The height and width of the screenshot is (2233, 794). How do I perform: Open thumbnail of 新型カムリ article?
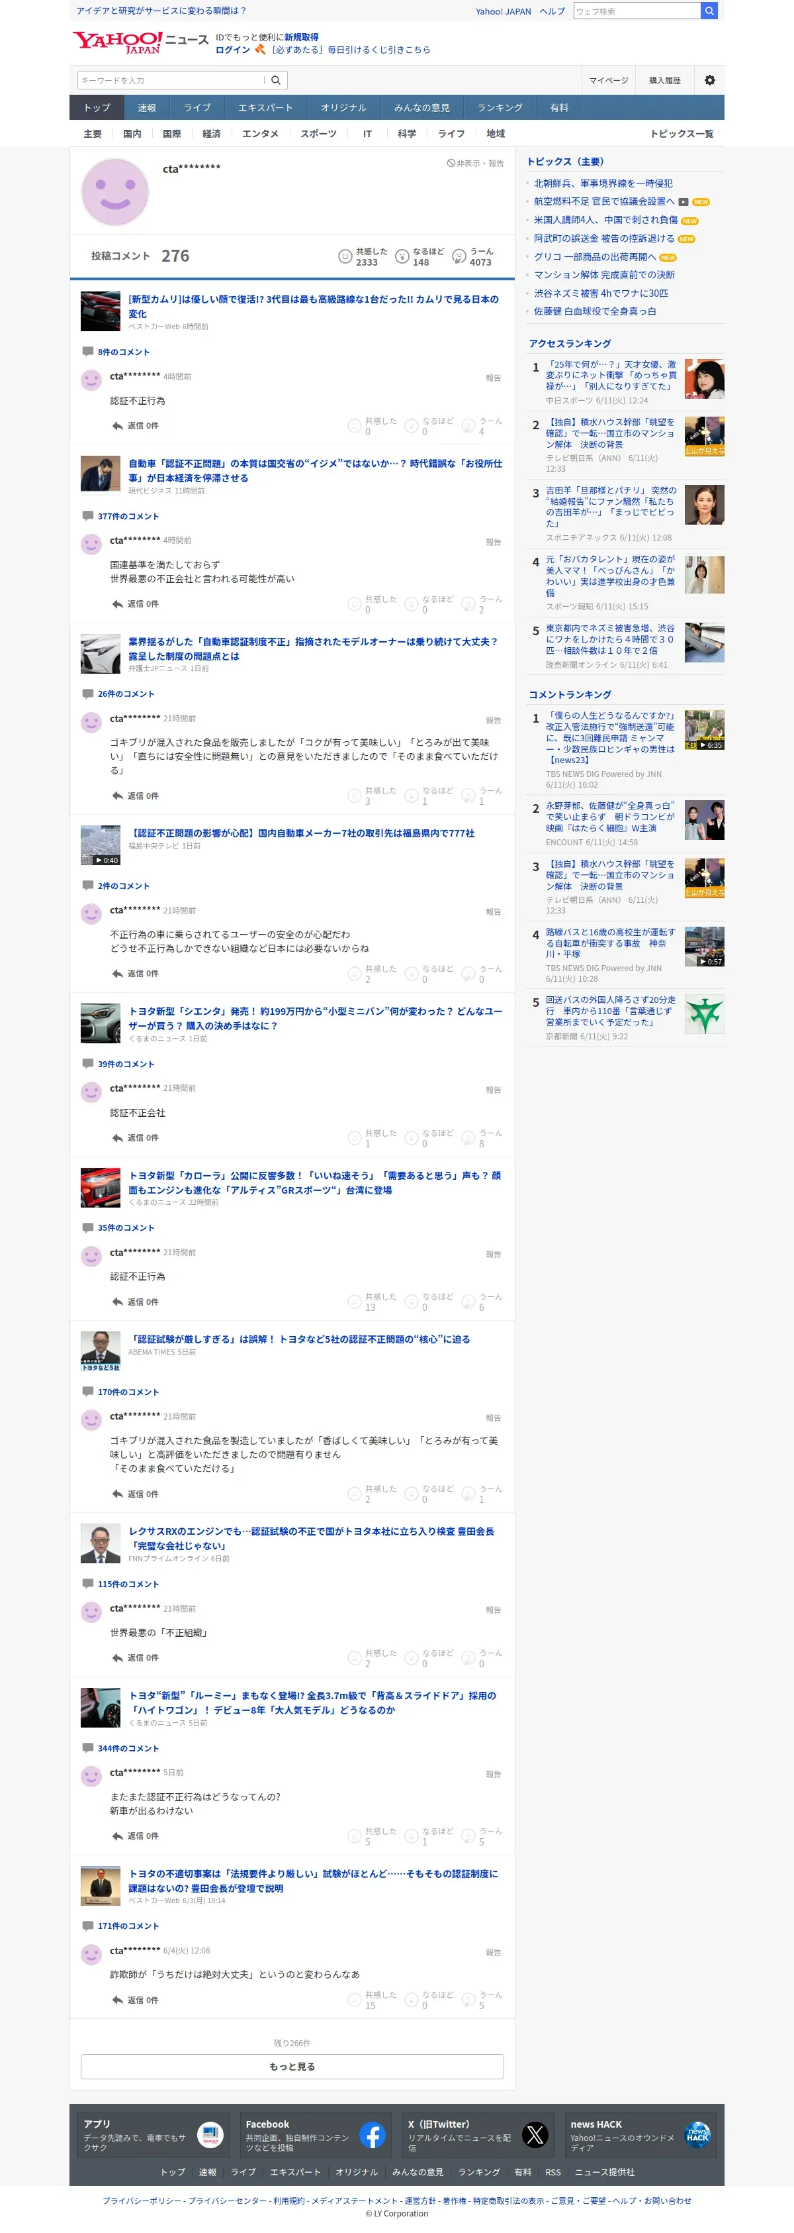click(101, 311)
